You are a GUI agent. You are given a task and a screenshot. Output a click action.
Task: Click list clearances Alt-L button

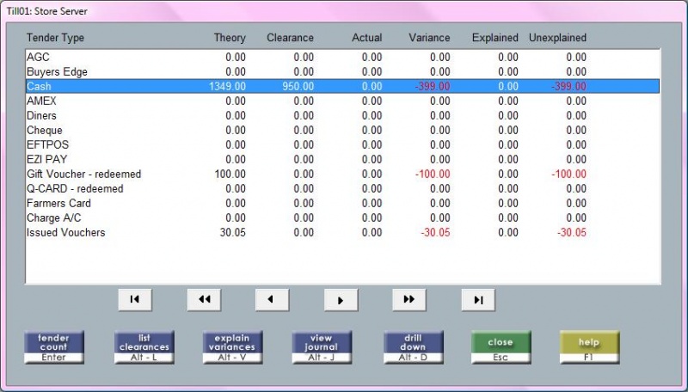144,346
